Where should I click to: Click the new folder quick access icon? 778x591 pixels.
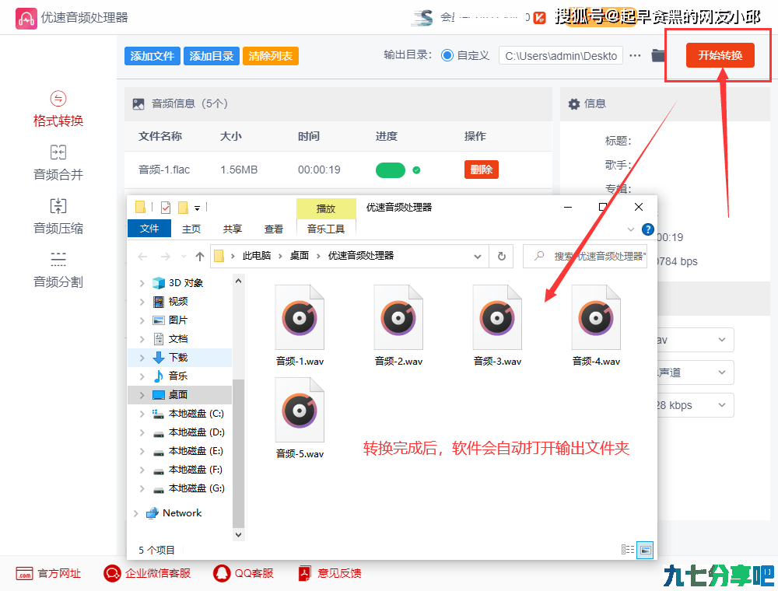[183, 208]
